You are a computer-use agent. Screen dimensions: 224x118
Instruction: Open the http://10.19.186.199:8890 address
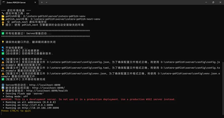tap(40, 108)
